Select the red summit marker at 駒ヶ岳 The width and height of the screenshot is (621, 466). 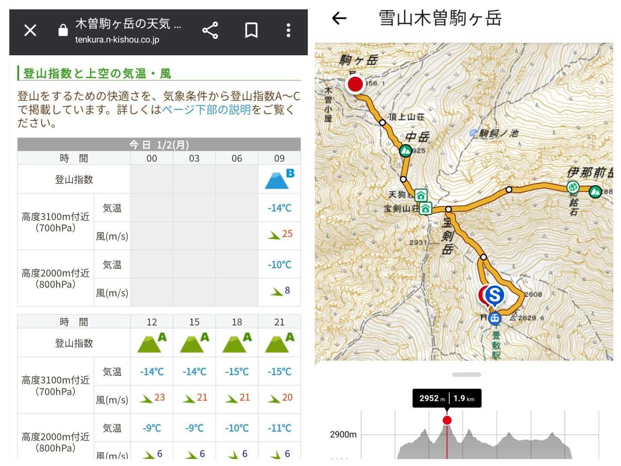coord(355,84)
